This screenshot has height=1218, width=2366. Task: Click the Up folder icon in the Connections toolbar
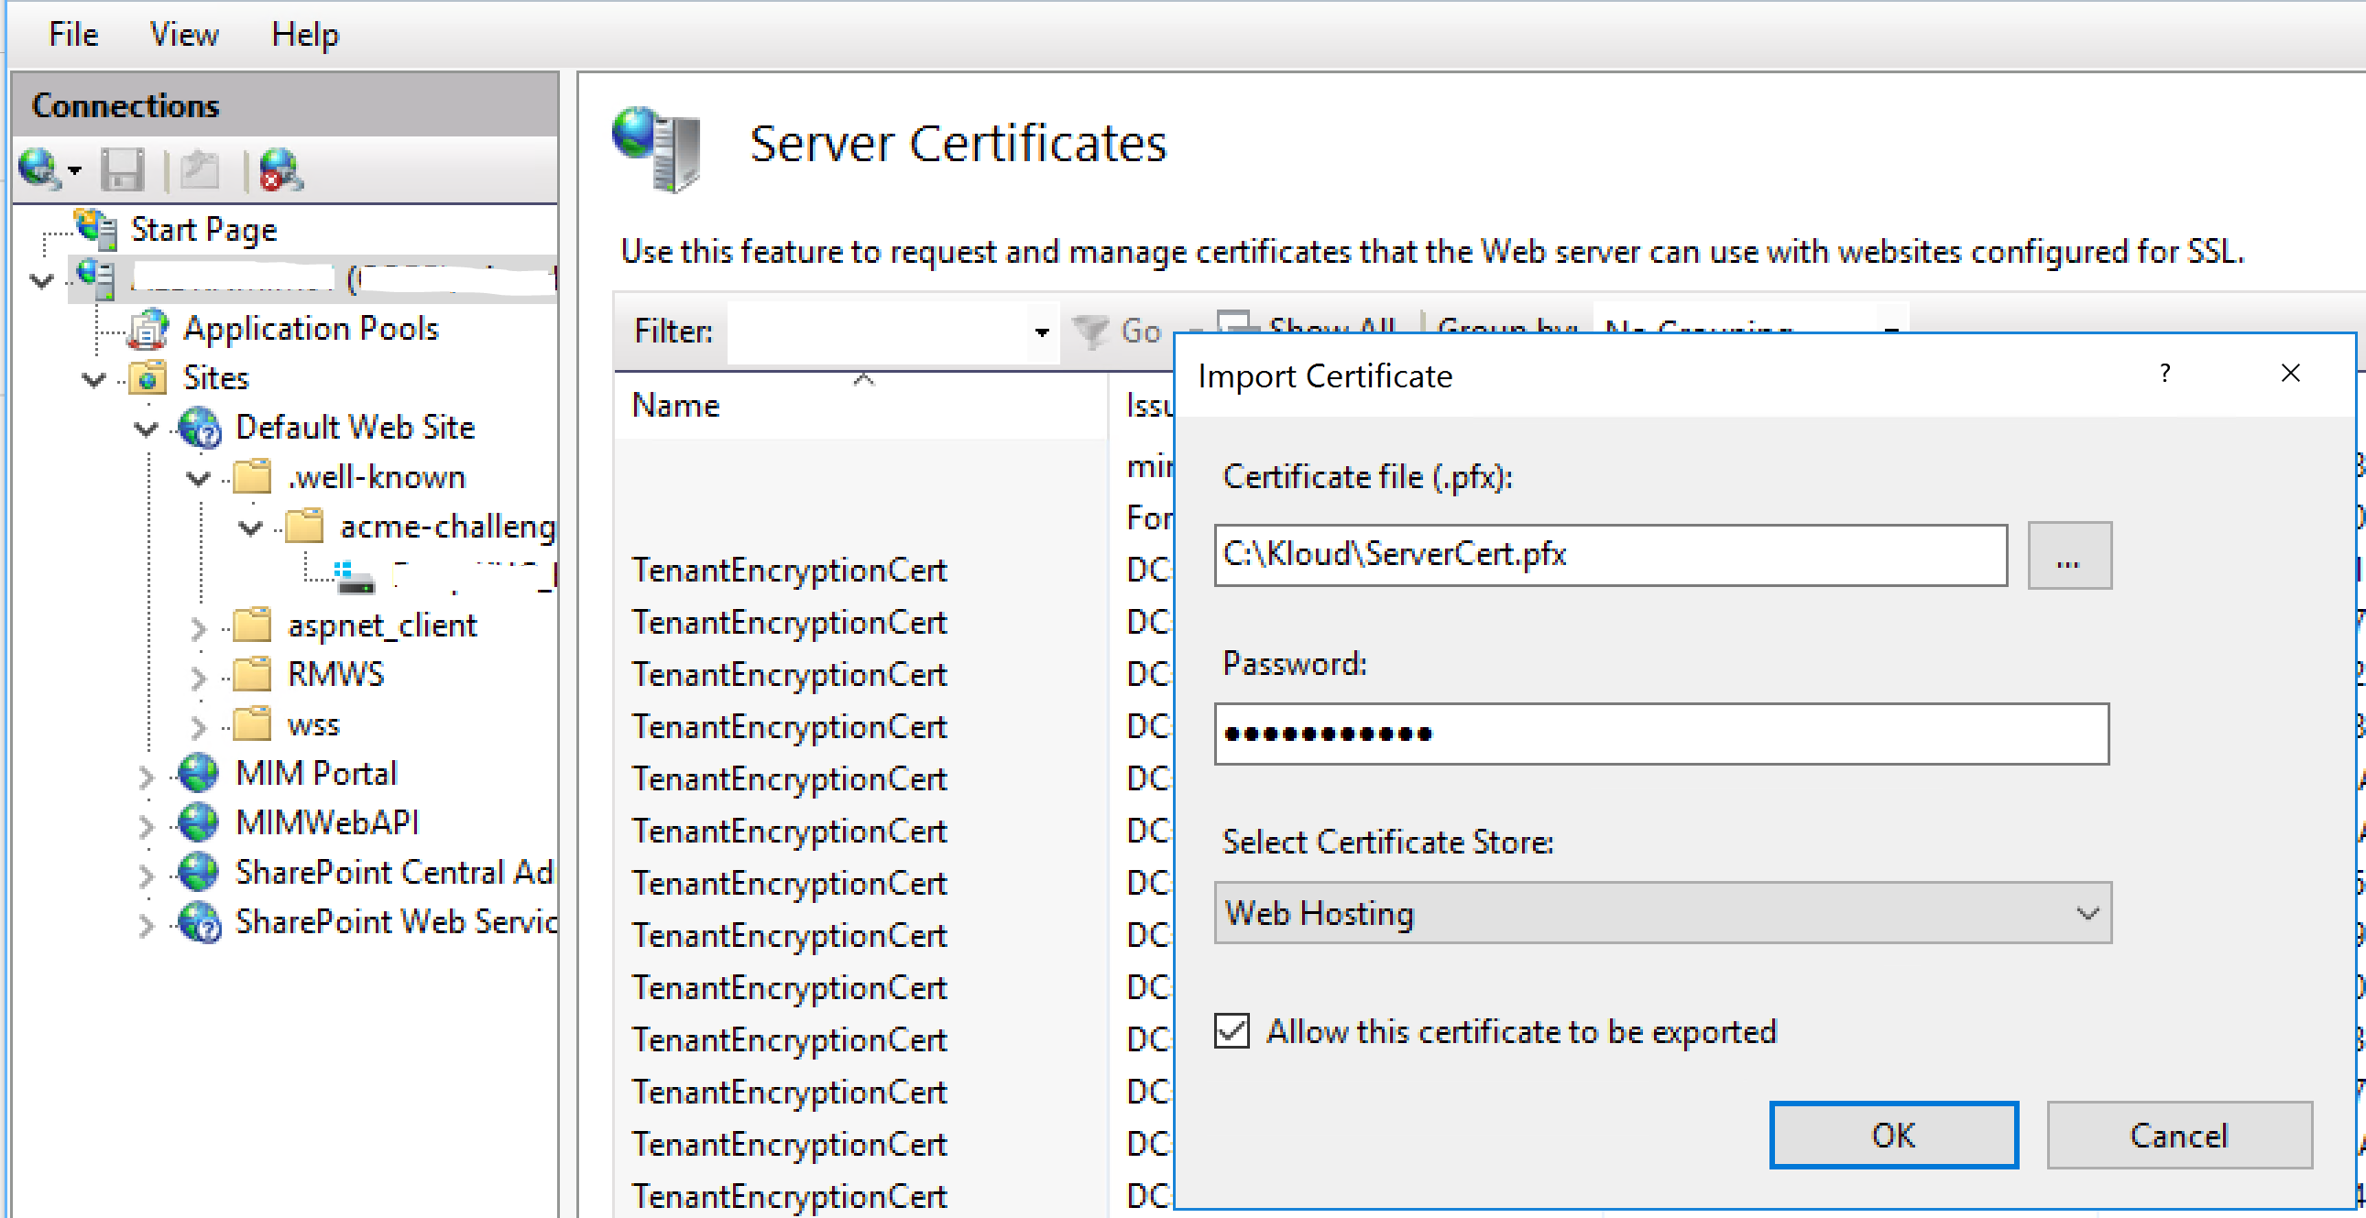[200, 169]
